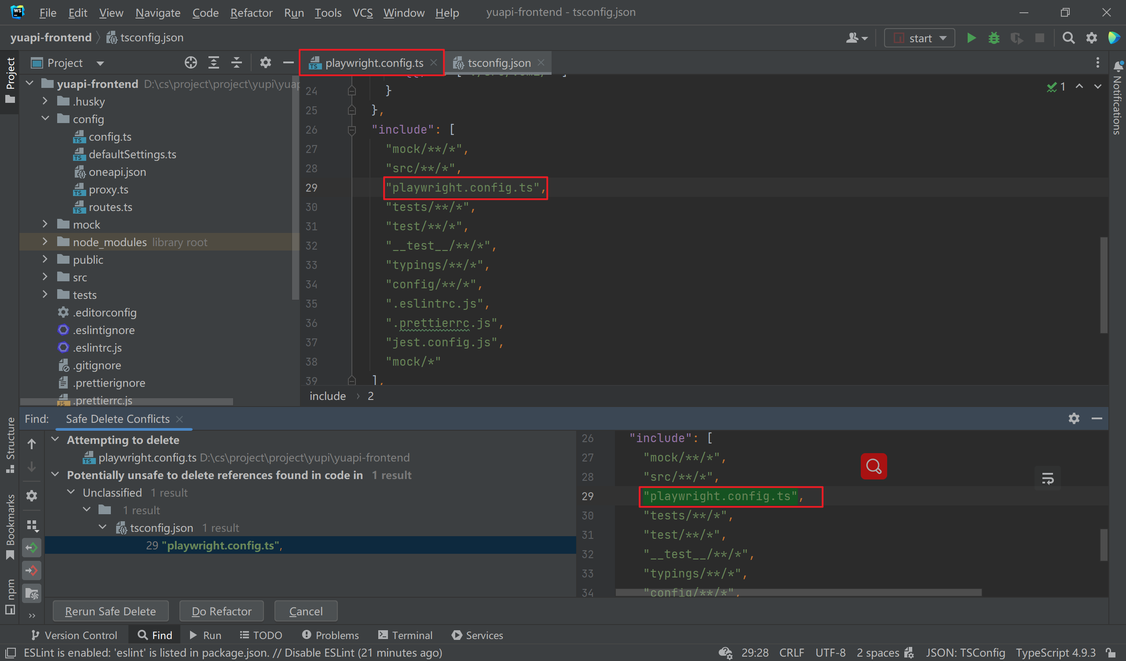Click soft-wrap icon in preview pane
The image size is (1126, 661).
pyautogui.click(x=1047, y=479)
